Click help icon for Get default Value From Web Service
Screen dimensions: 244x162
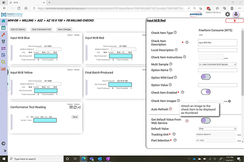pos(187,121)
